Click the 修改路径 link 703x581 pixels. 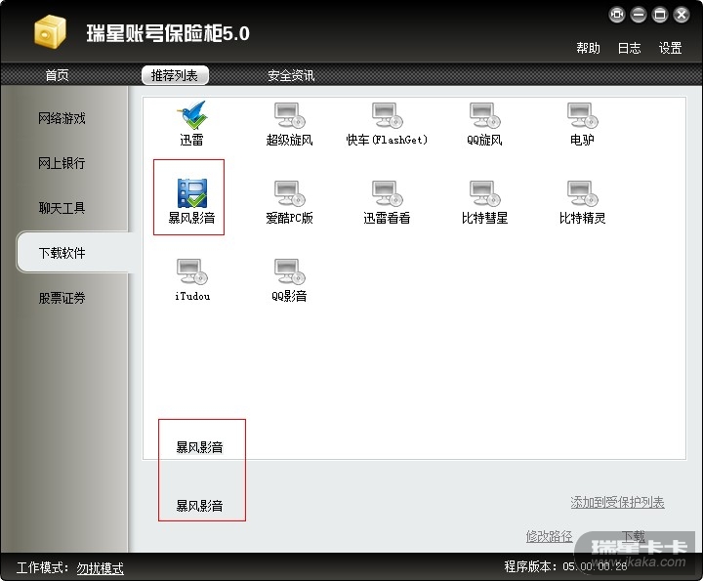[x=549, y=536]
